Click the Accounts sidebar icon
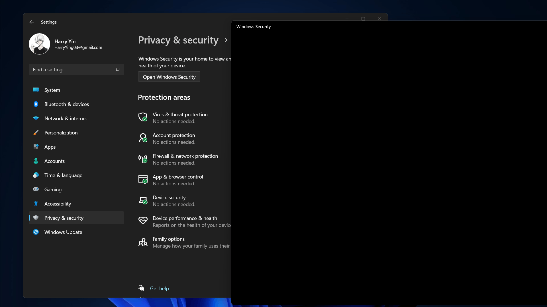Viewport: 547px width, 307px height. tap(36, 161)
